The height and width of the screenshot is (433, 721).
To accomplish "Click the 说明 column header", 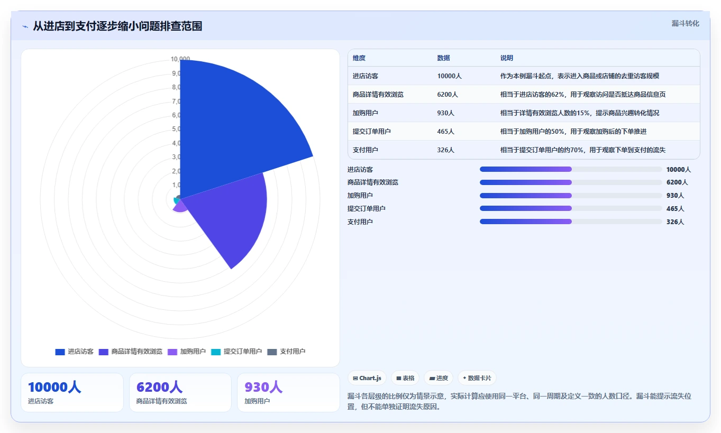I will click(x=507, y=58).
